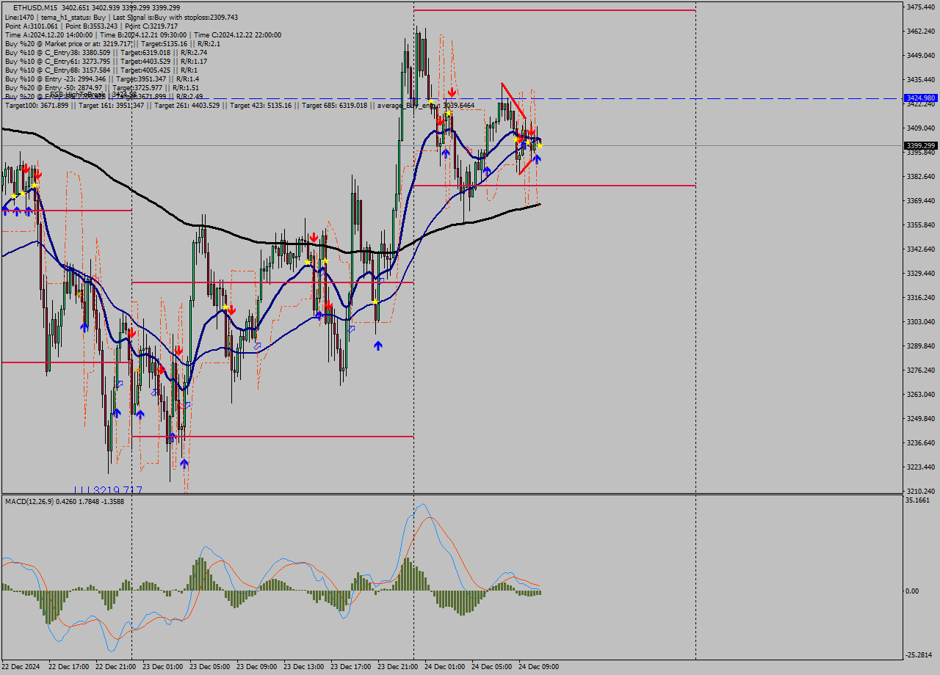940x675 pixels.
Task: Click the blue 3424.980 price level tag
Action: (920, 98)
